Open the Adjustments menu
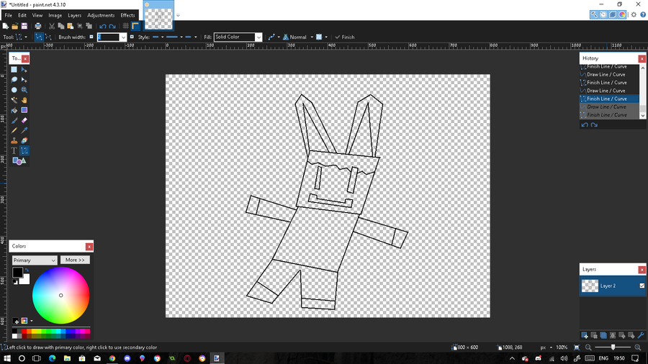 [x=101, y=15]
